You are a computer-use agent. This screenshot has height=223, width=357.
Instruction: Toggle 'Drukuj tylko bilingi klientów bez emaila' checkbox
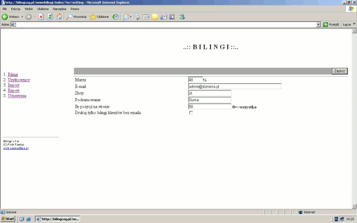point(191,112)
